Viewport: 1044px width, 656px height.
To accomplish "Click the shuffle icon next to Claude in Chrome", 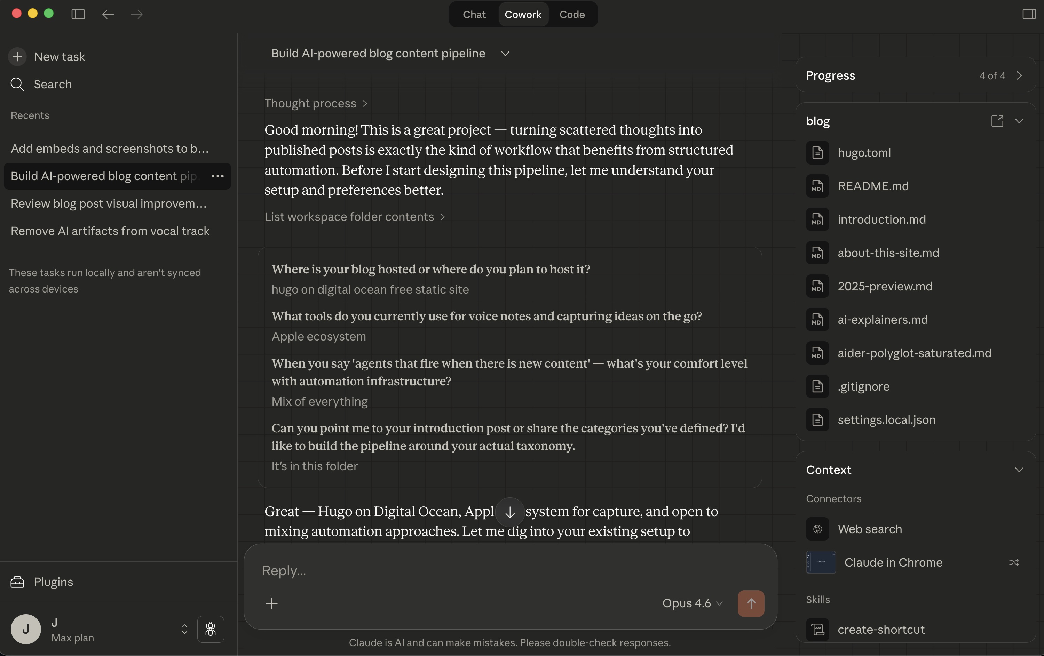I will pyautogui.click(x=1015, y=562).
